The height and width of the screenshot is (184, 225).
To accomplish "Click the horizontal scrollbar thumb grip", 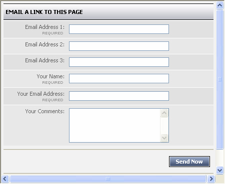I will (108, 179).
